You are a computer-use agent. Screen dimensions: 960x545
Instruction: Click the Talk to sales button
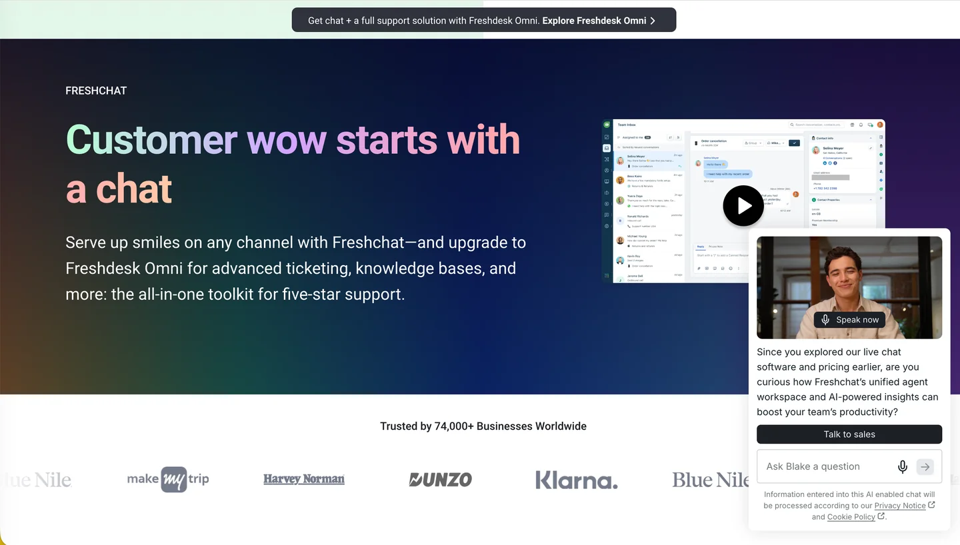tap(849, 434)
